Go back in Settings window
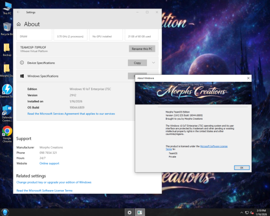 18,12
